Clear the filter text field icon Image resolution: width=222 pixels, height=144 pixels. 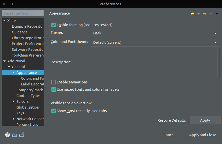pyautogui.click(x=40, y=13)
